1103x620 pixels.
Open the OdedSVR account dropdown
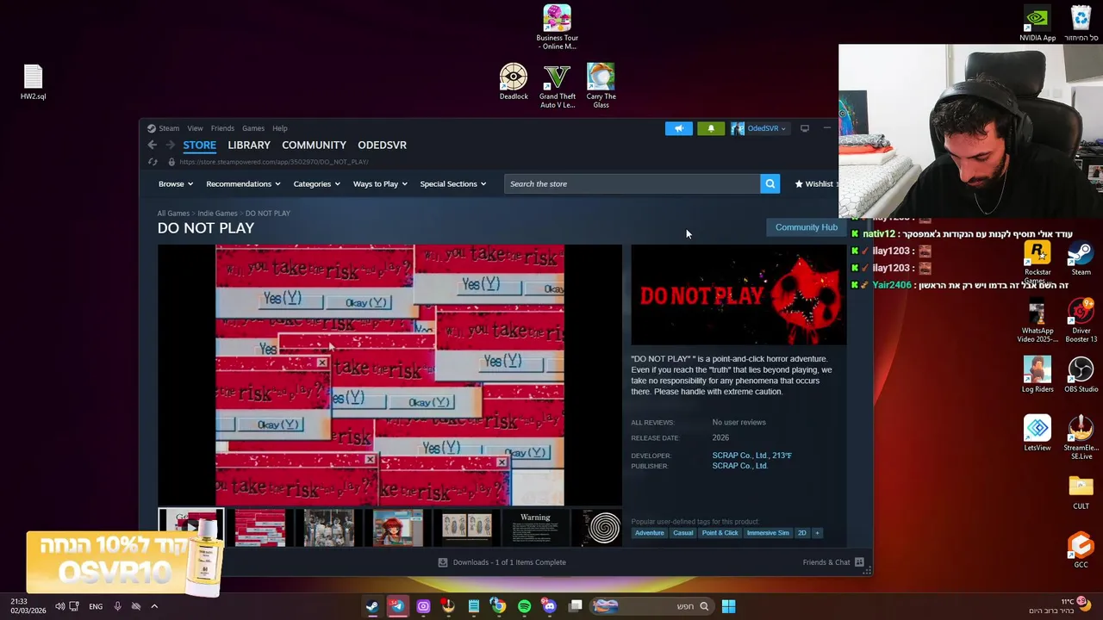point(767,128)
